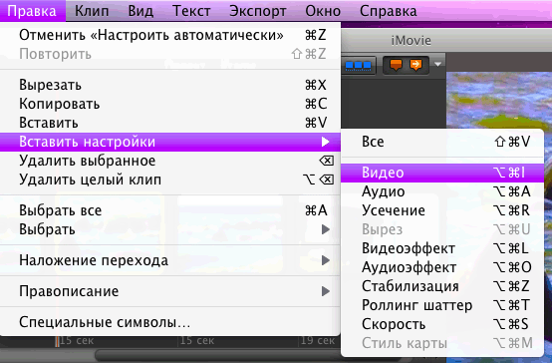
Task: Click the blue filmstrip view icon
Action: click(358, 65)
